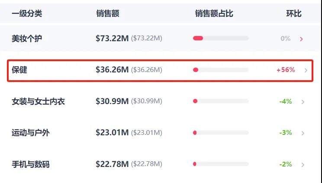Sort by the 环比 column header
This screenshot has width=322, height=183.
pyautogui.click(x=294, y=13)
